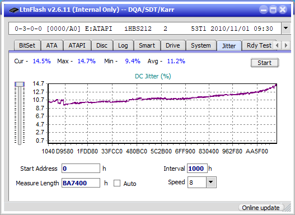The width and height of the screenshot is (295, 215).
Task: Switch to the Drive tab
Action: (x=173, y=45)
